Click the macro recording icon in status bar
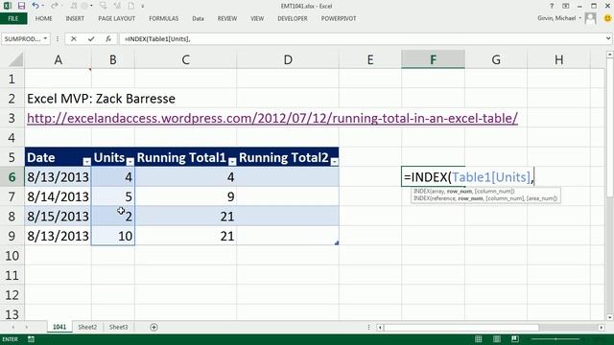The height and width of the screenshot is (345, 614). 31,339
